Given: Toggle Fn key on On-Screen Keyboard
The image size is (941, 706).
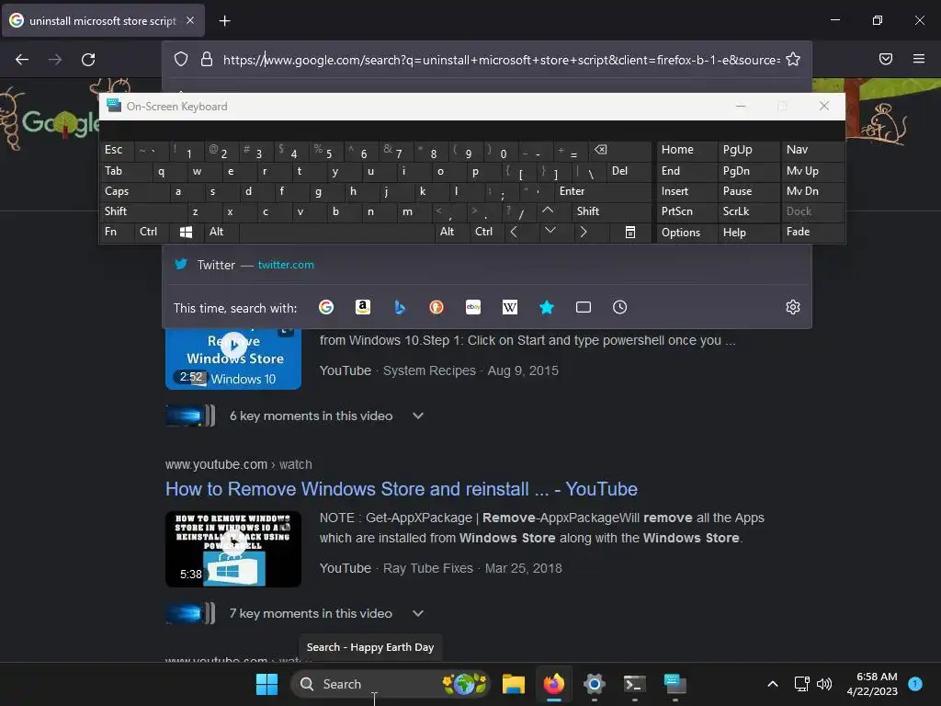Looking at the screenshot, I should (x=116, y=232).
